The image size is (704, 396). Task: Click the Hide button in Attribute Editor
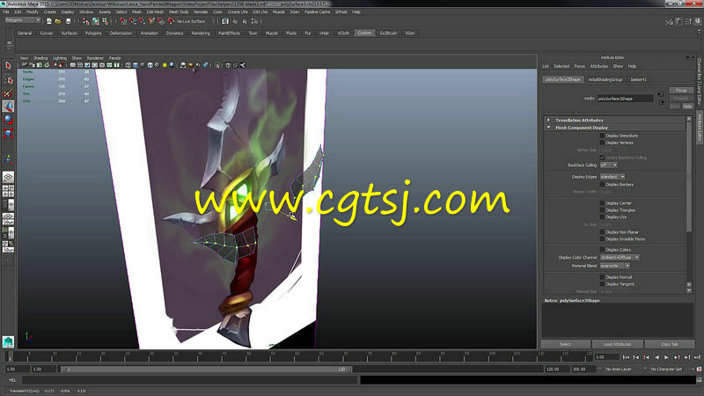click(687, 106)
